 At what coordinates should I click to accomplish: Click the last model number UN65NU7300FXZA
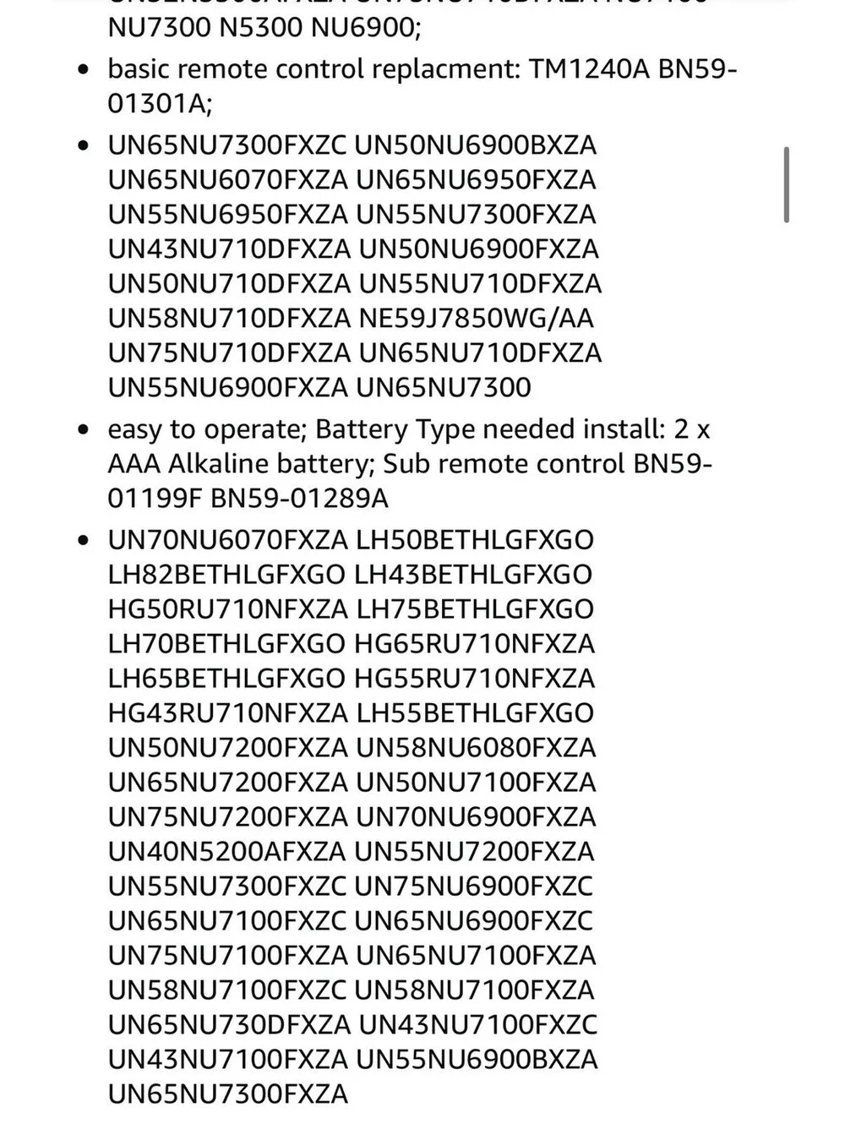[228, 1094]
